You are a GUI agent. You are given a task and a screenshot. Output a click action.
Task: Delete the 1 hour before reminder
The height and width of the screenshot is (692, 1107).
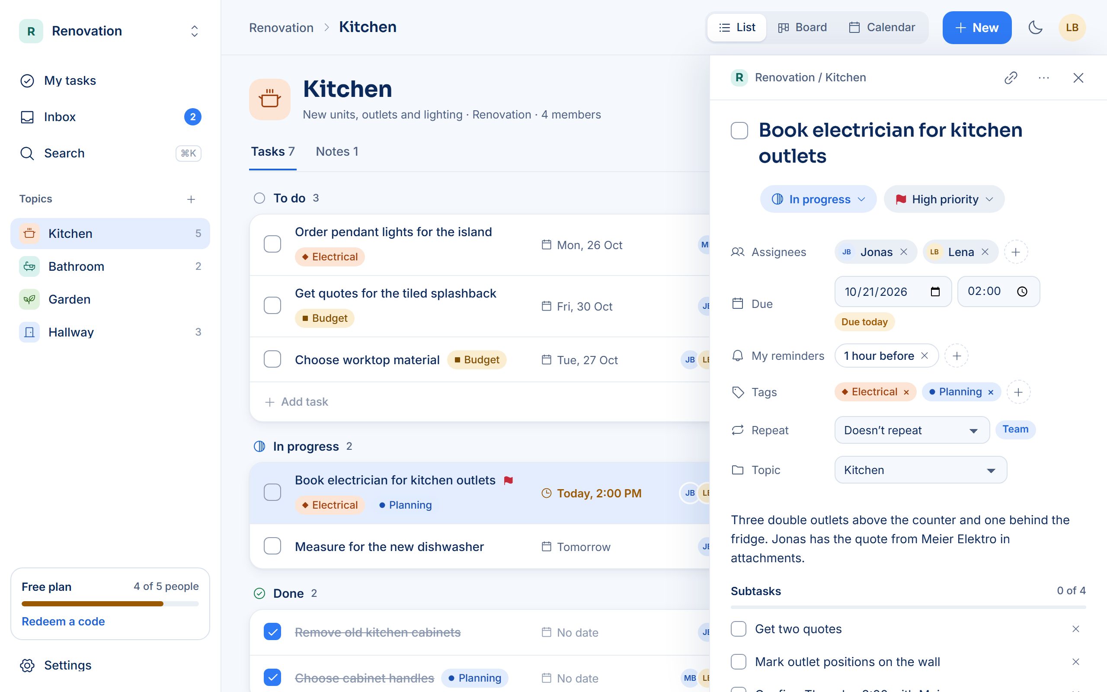click(x=925, y=356)
